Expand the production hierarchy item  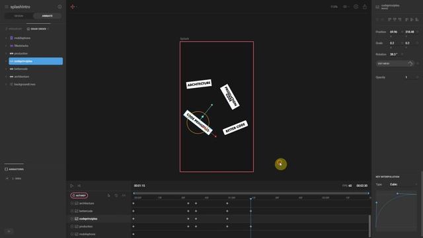point(6,54)
